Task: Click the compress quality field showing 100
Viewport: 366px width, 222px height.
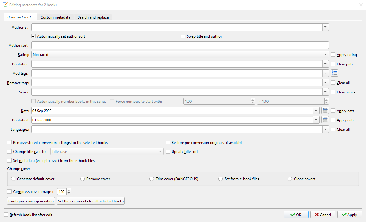Action: pos(62,191)
